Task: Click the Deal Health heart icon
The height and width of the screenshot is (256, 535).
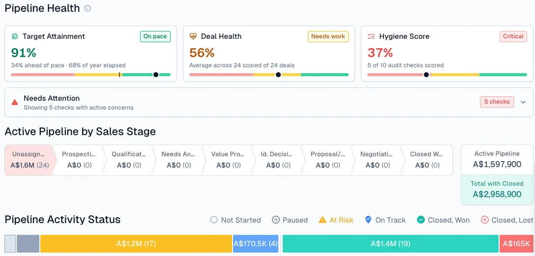Action: pos(193,36)
